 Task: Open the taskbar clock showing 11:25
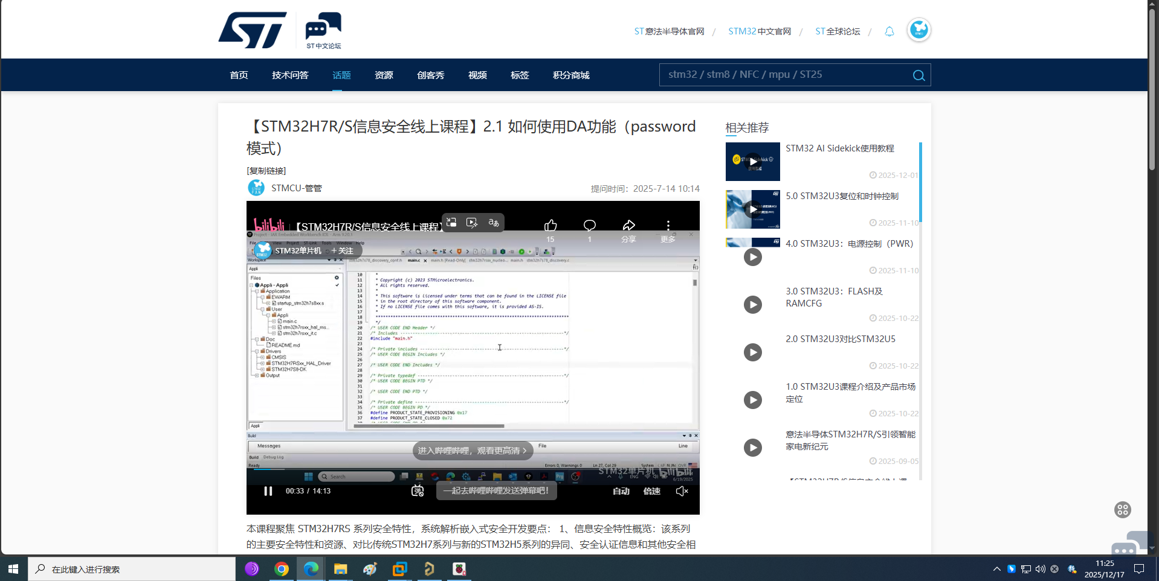pyautogui.click(x=1104, y=569)
